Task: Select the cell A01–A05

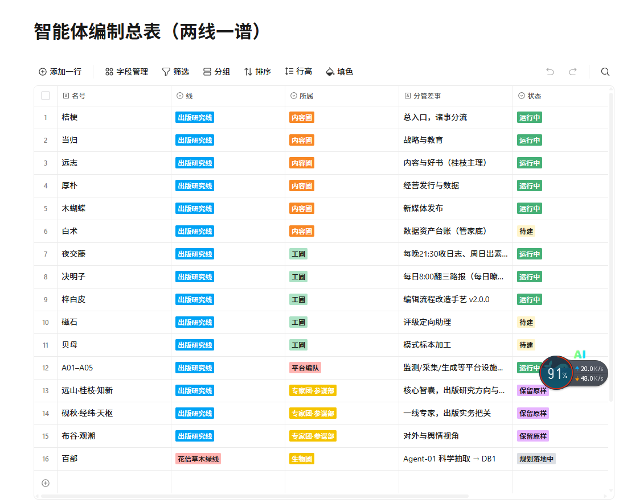Action: tap(114, 368)
